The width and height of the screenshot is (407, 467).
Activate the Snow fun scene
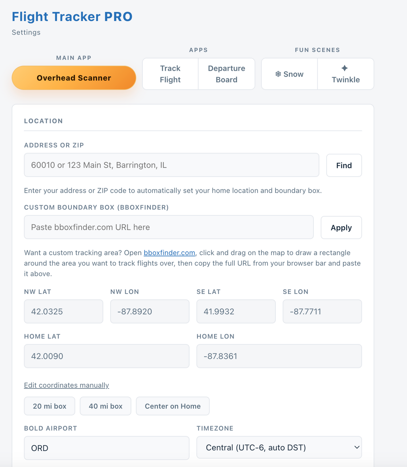(289, 74)
